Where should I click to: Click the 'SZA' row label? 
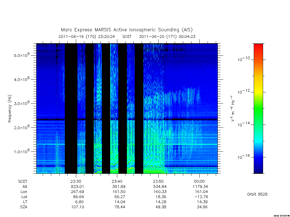(24, 207)
